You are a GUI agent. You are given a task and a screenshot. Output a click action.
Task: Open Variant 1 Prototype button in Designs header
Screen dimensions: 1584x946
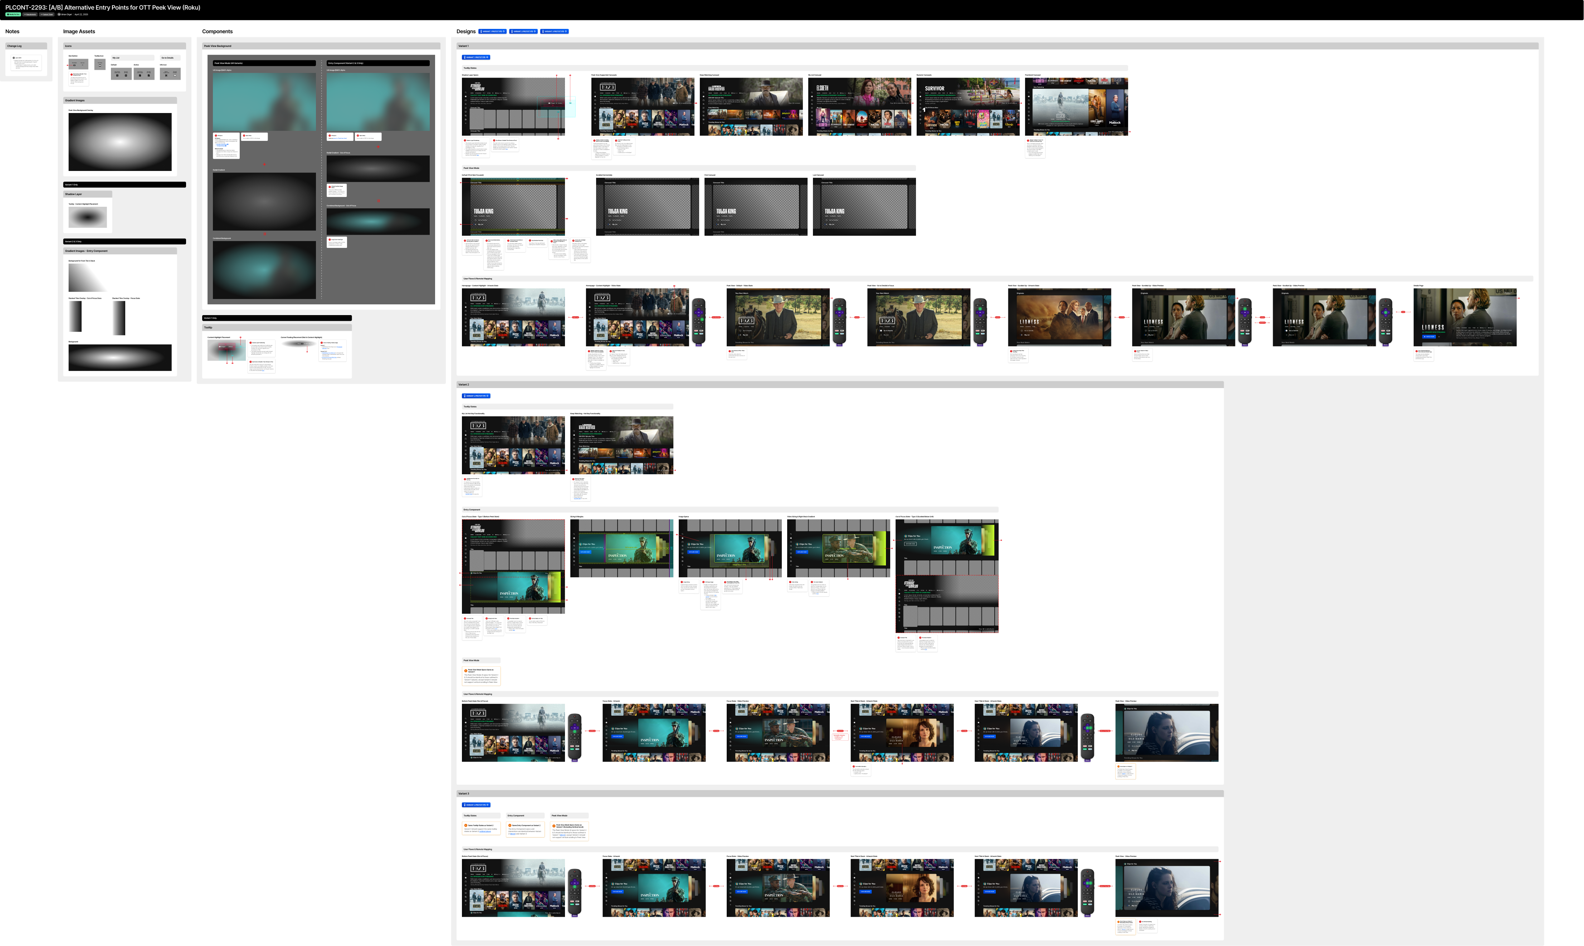pos(492,31)
